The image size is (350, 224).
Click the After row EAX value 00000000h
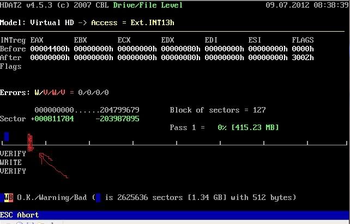point(50,57)
